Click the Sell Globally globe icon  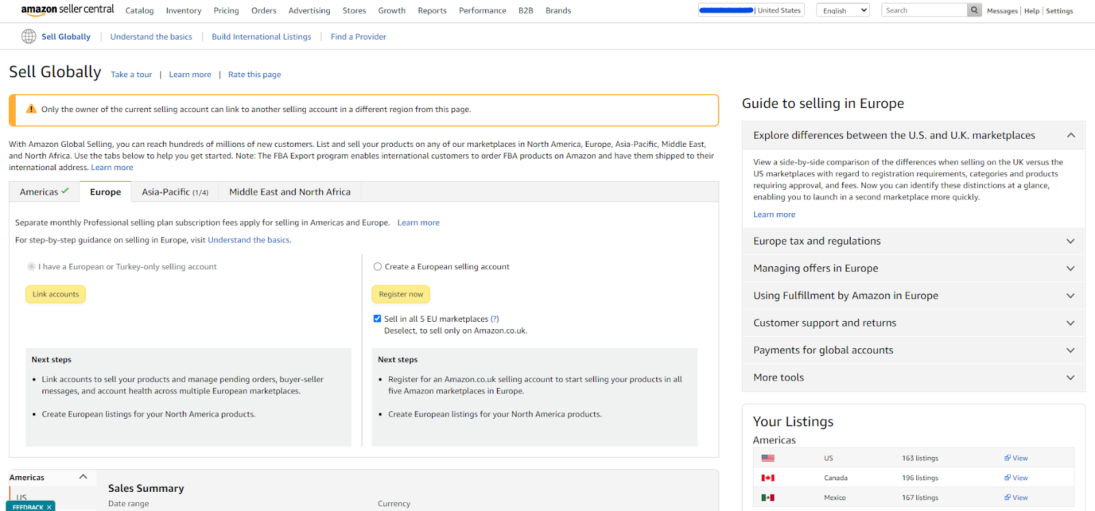click(x=29, y=37)
